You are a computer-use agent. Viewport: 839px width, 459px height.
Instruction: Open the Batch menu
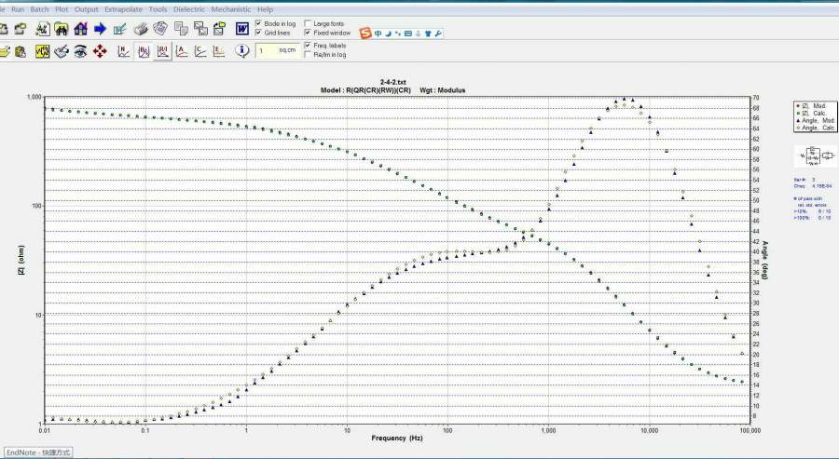click(x=39, y=9)
